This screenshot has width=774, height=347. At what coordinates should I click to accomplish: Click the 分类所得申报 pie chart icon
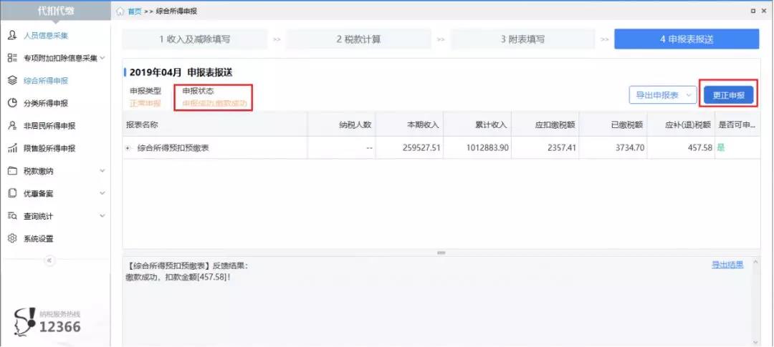tap(12, 103)
